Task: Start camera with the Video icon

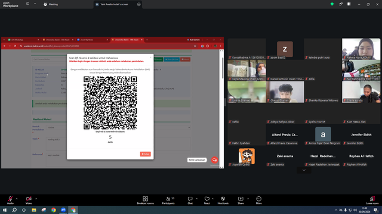Action: coord(29,199)
